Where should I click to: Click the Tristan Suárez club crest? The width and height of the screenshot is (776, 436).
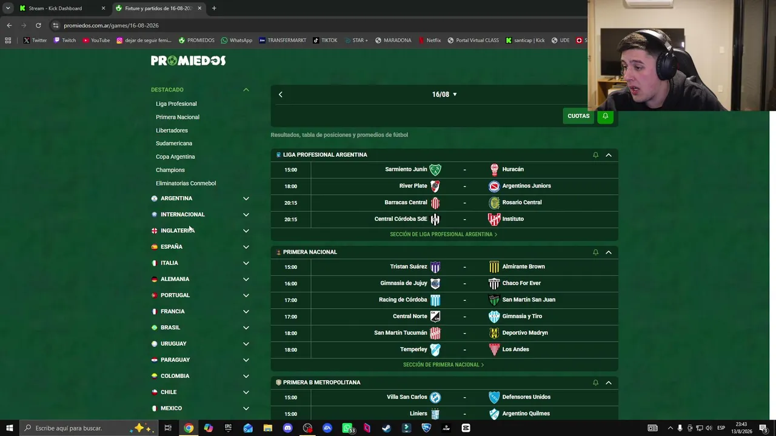435,267
